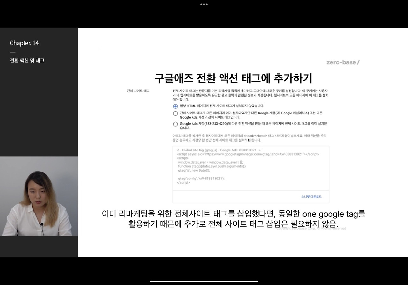
Task: Click the '스니펫 다운로드' link
Action: 311,197
